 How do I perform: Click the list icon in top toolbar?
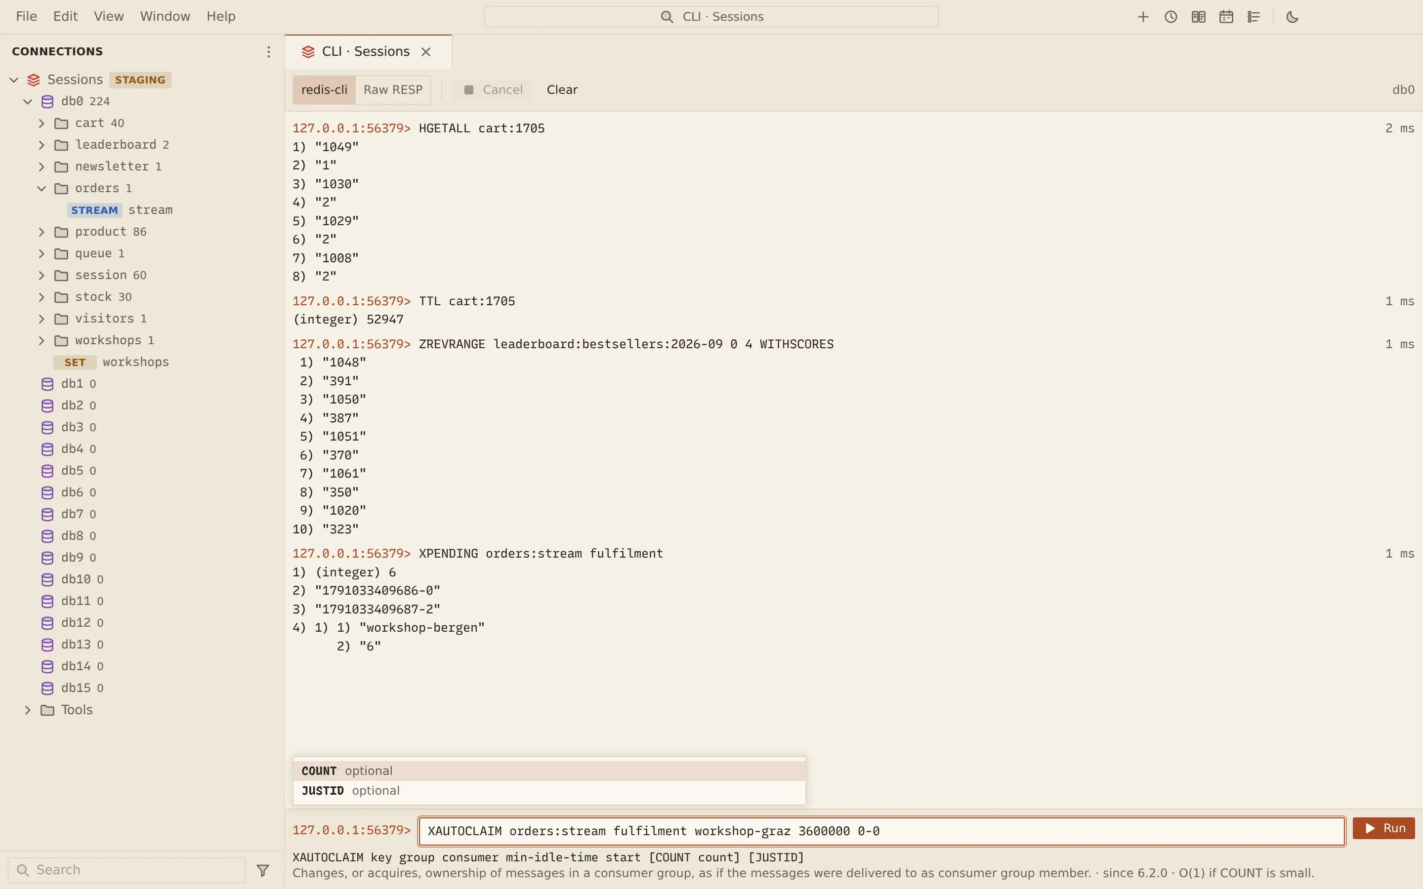[1253, 17]
